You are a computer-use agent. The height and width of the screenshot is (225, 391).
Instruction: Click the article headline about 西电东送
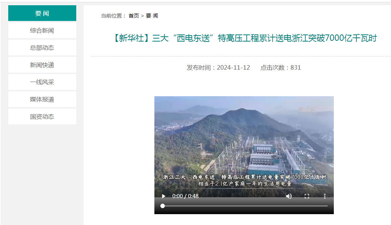click(x=245, y=38)
